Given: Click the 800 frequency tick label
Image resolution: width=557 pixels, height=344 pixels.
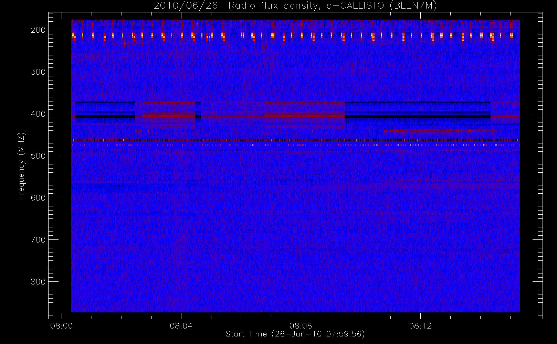Looking at the screenshot, I should click(x=38, y=282).
